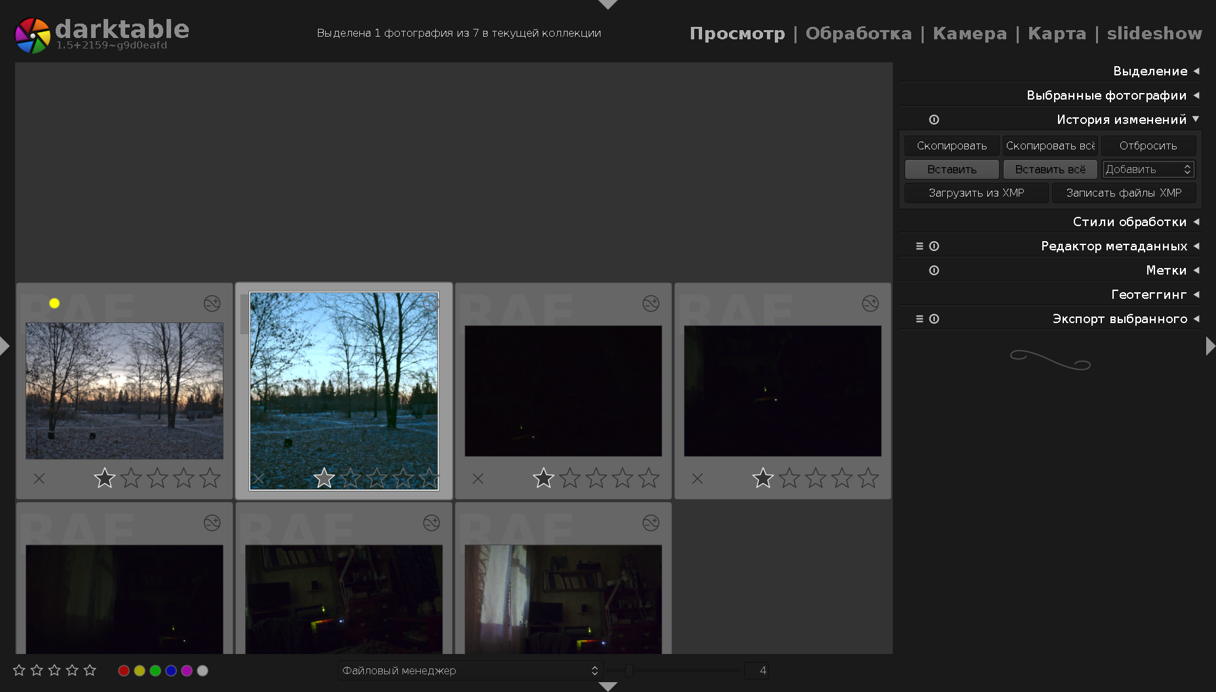Toggle the purple color label
This screenshot has height=692, width=1216.
[x=186, y=670]
